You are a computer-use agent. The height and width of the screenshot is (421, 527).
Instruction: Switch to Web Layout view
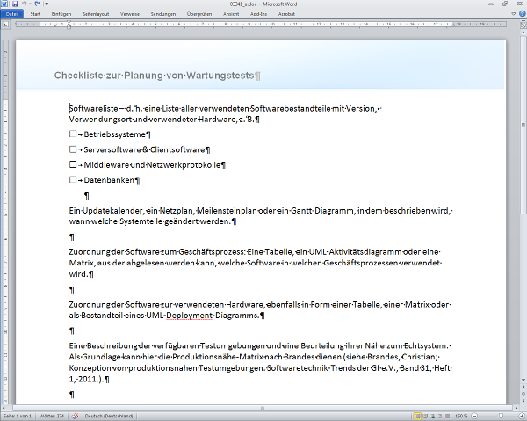coord(431,416)
